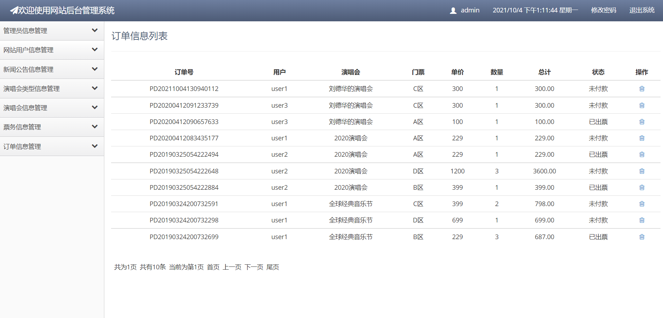Open 票务信息管理 menu item
Screen dimensions: 663x318
(52, 127)
